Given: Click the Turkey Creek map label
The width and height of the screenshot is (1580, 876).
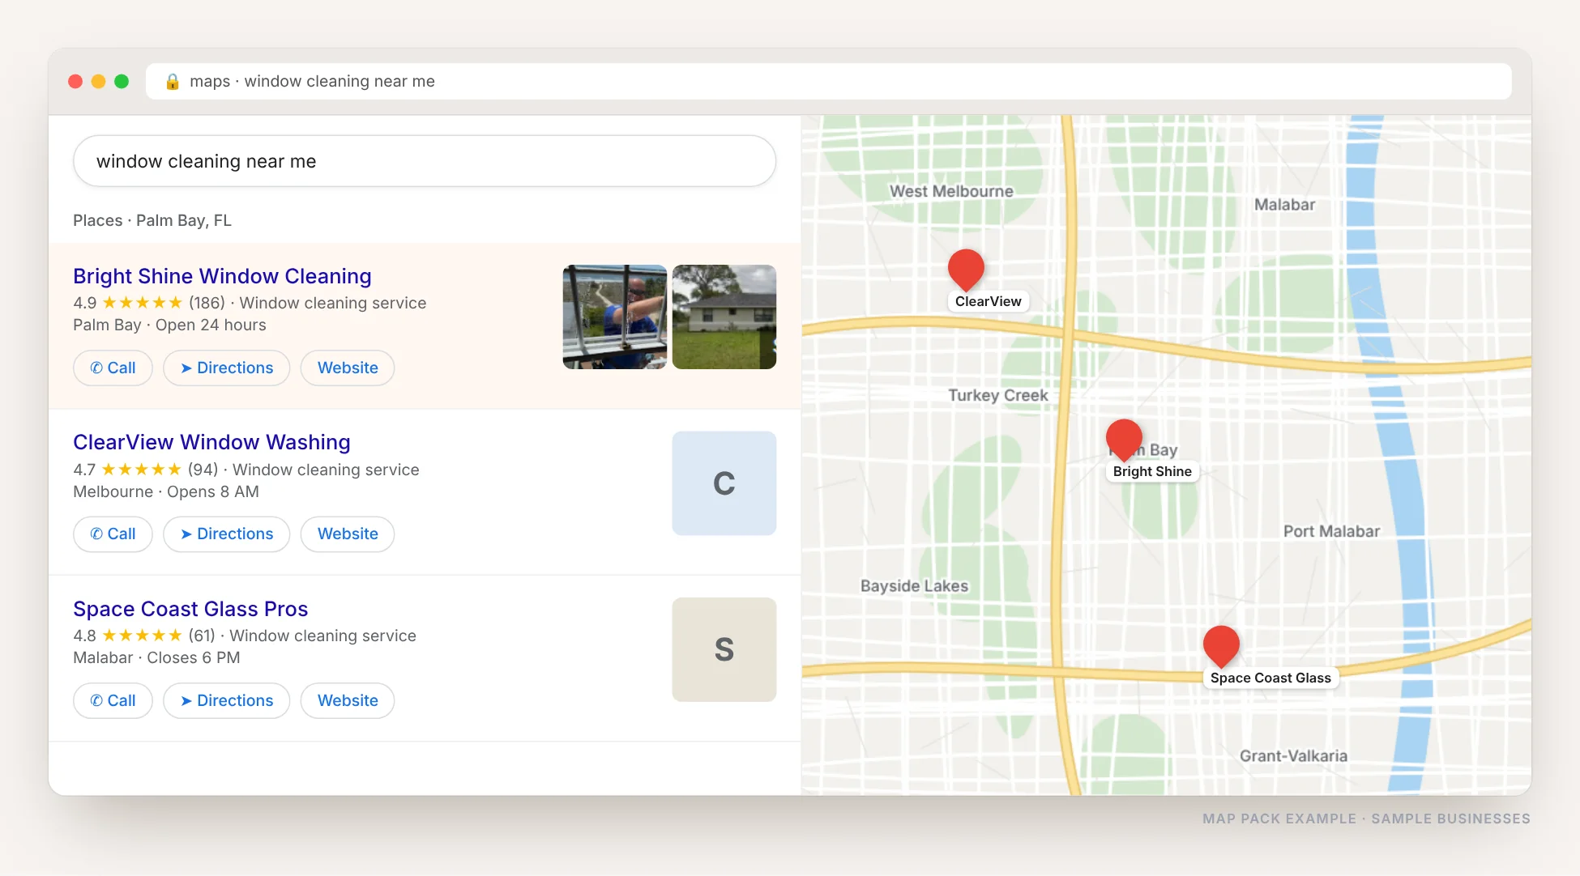Looking at the screenshot, I should tap(998, 395).
